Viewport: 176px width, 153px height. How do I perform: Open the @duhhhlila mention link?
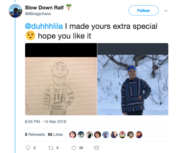click(x=44, y=26)
